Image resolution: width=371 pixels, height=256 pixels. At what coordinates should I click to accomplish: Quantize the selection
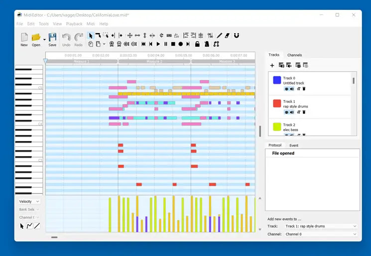210,36
